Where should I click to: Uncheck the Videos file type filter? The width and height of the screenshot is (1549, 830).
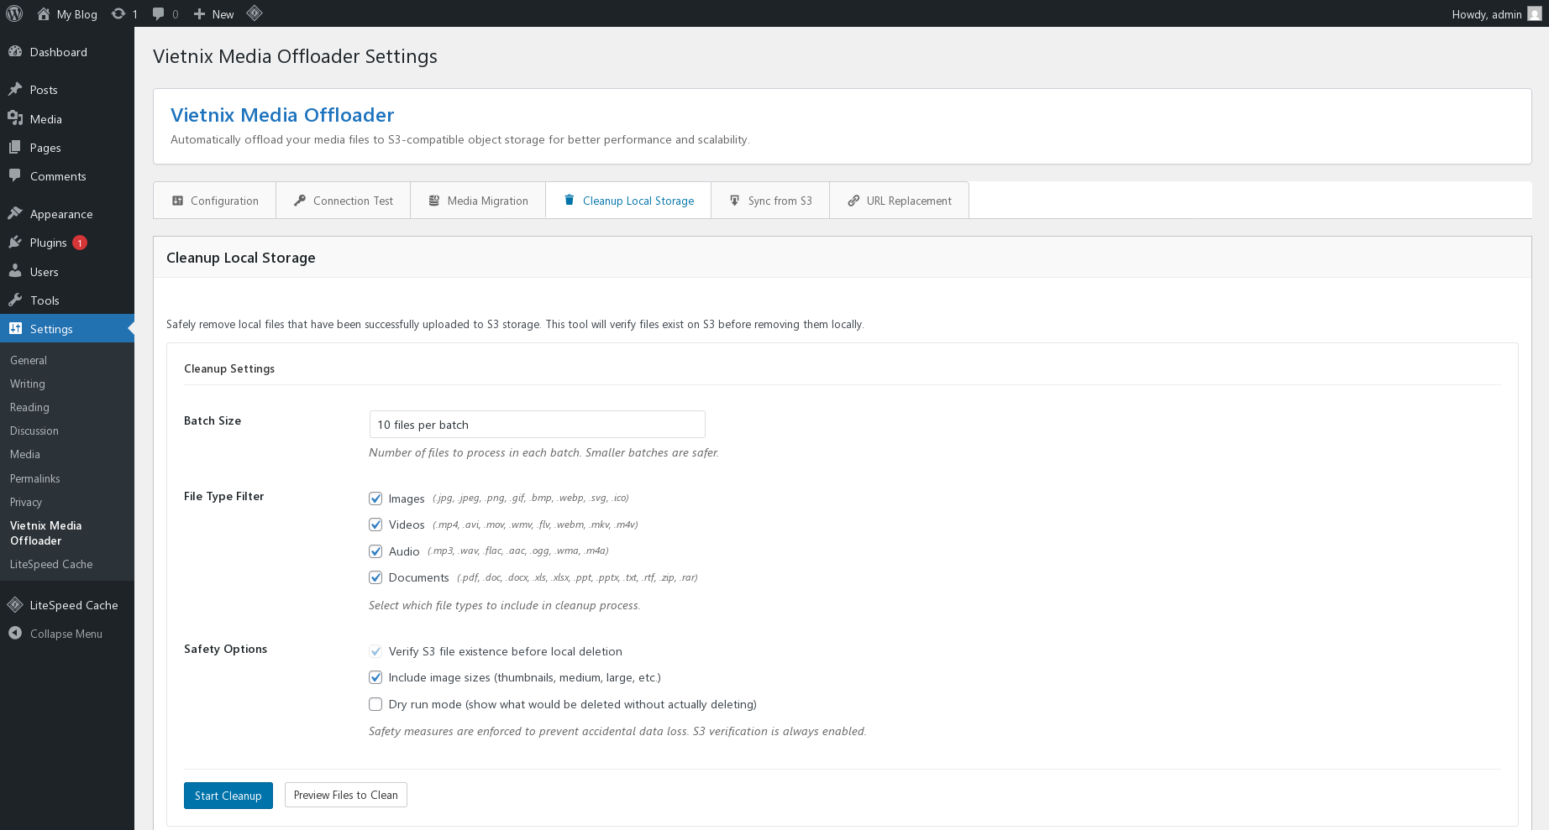click(x=375, y=525)
